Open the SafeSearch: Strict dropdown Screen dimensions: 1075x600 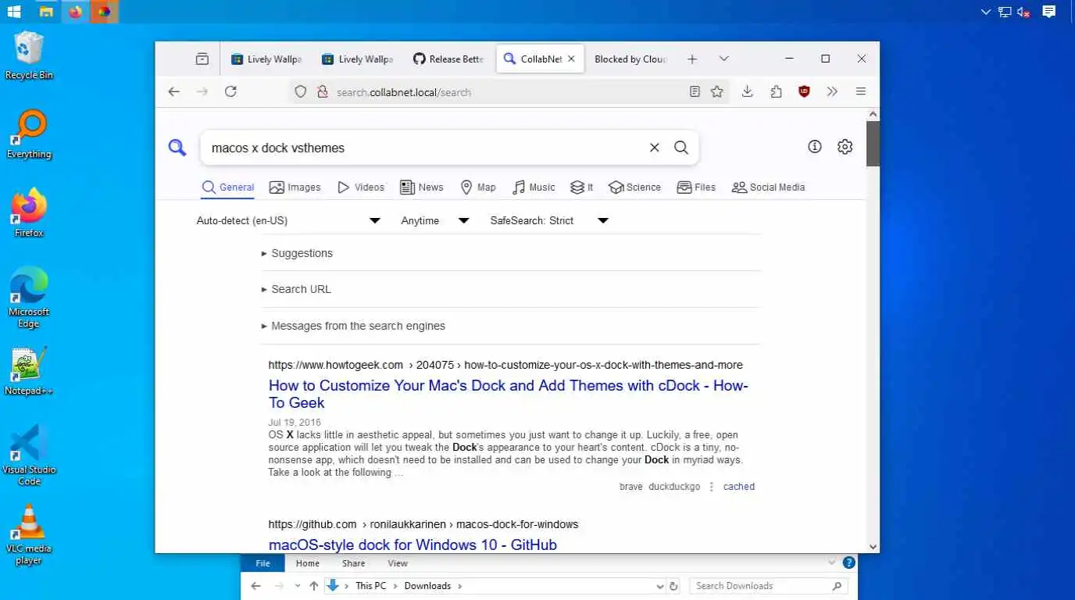coord(549,221)
